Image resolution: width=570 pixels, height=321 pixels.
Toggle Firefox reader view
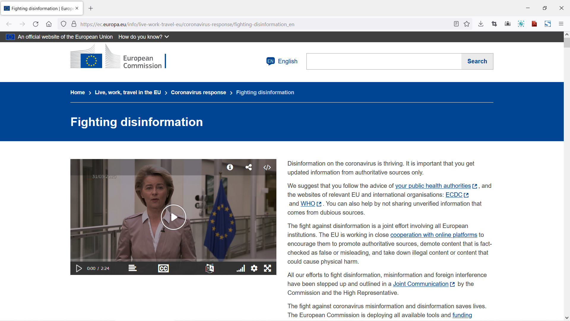[456, 24]
